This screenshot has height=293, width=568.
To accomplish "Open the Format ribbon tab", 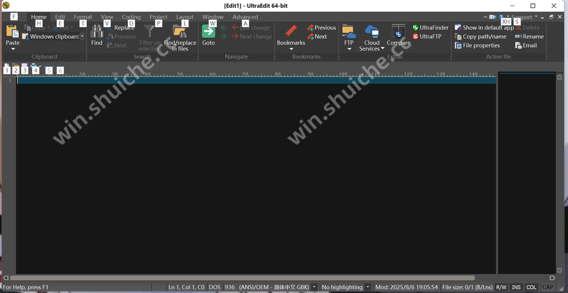I will click(x=83, y=17).
